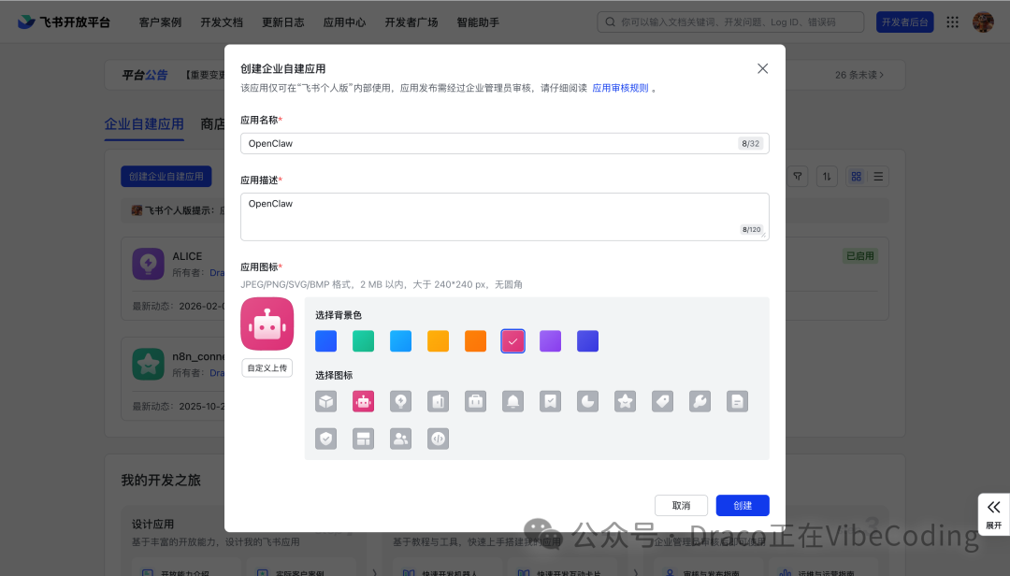The image size is (1010, 576).
Task: Switch to the 开发文档 menu item
Action: [222, 22]
